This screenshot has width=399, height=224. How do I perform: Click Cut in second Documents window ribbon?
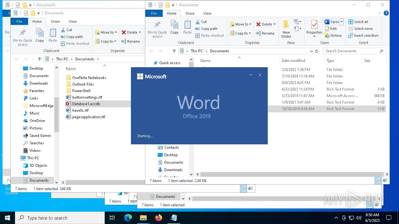tap(66, 30)
